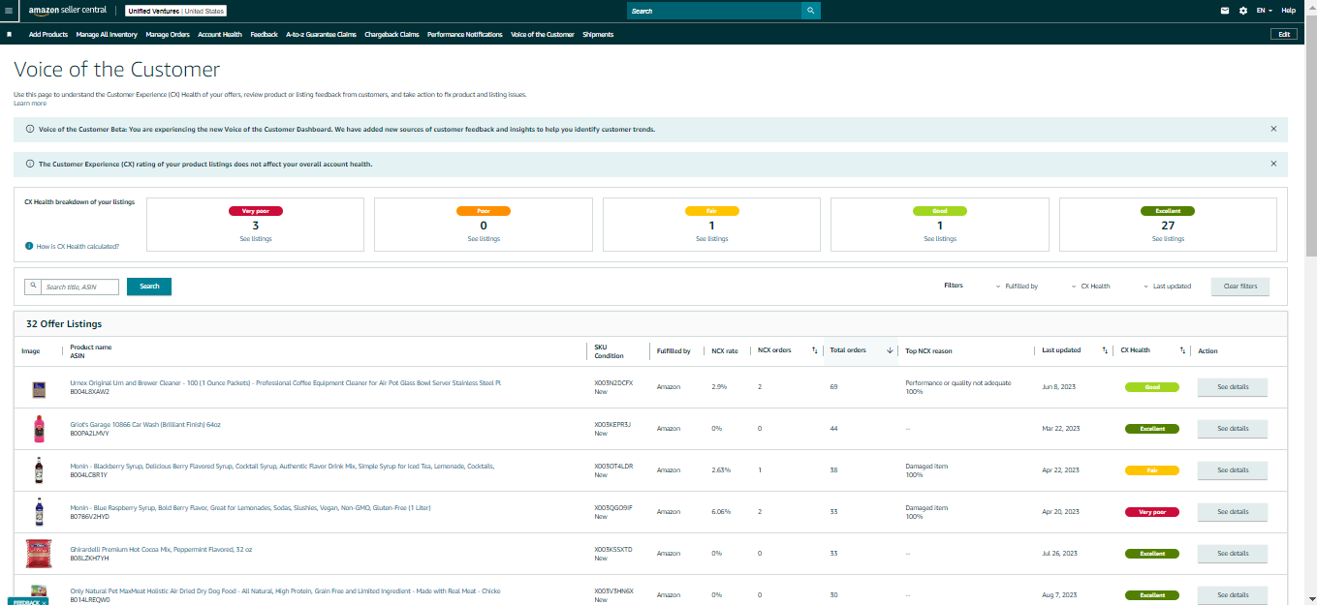Click the magnifier search button in header

click(810, 11)
